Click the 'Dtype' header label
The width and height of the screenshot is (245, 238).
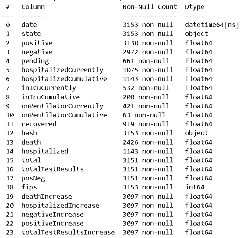pyautogui.click(x=194, y=7)
